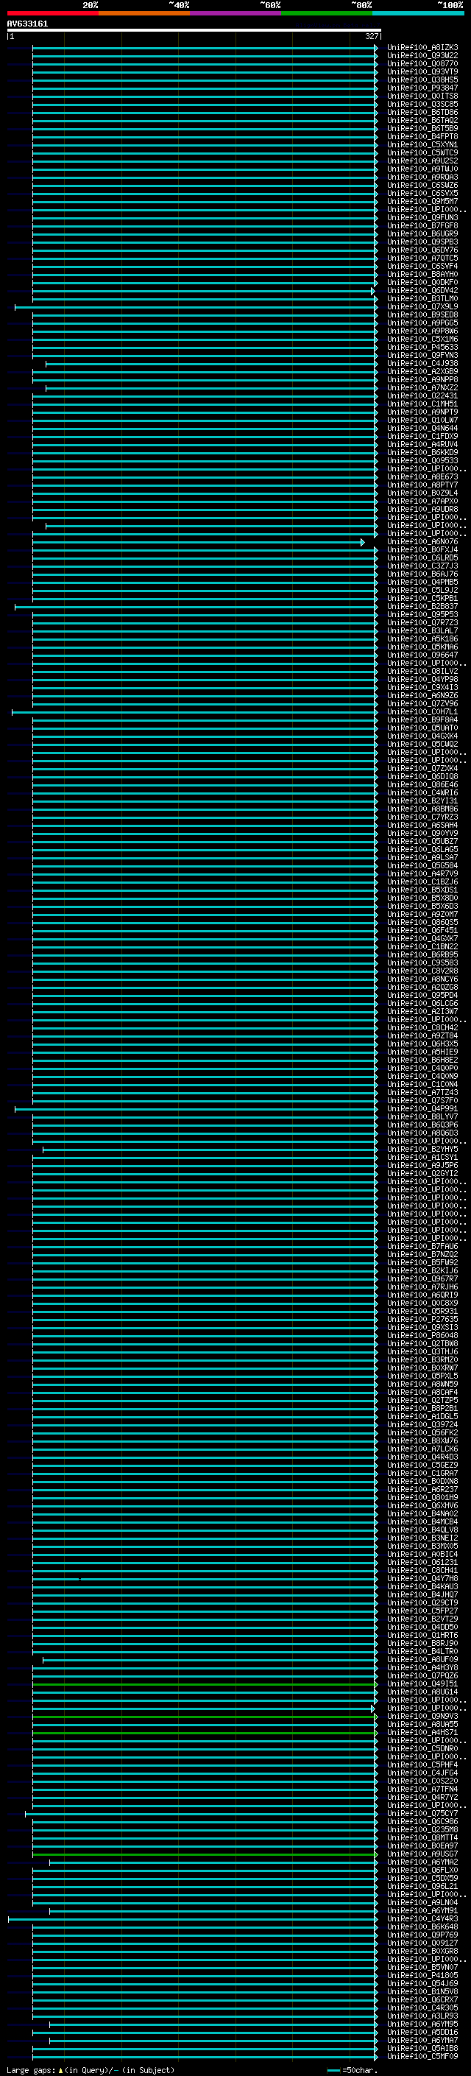The image size is (471, 2076).
Task: Open hit UniRef100_B0FXJ4
Action: pos(422,549)
